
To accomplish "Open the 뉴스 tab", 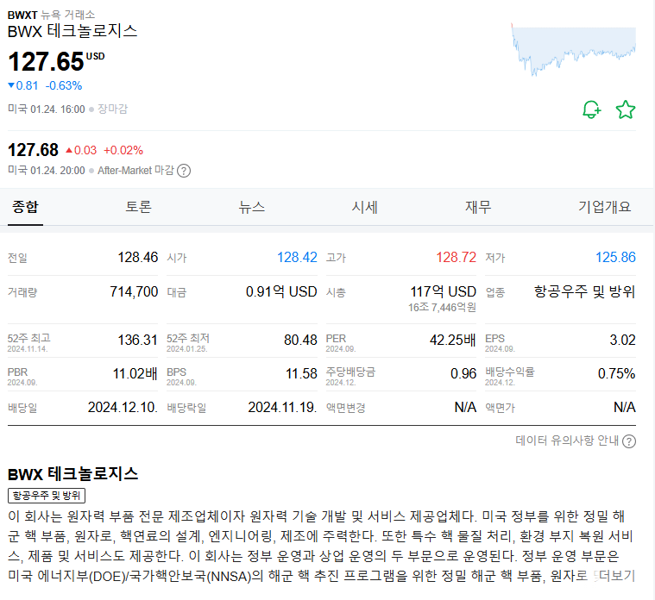I will point(251,207).
